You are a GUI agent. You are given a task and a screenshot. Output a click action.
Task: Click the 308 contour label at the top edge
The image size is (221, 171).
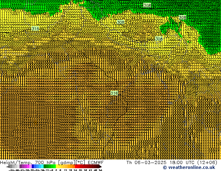click(147, 5)
